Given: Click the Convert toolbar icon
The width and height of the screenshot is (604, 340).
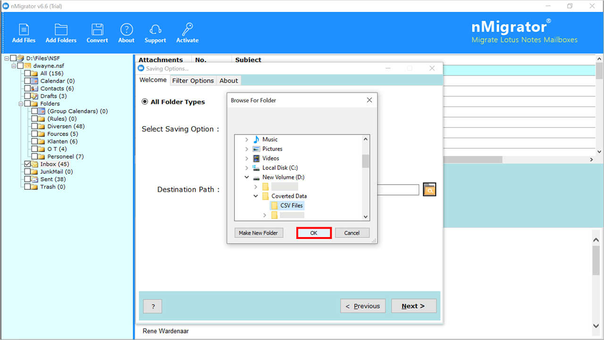Looking at the screenshot, I should click(97, 29).
